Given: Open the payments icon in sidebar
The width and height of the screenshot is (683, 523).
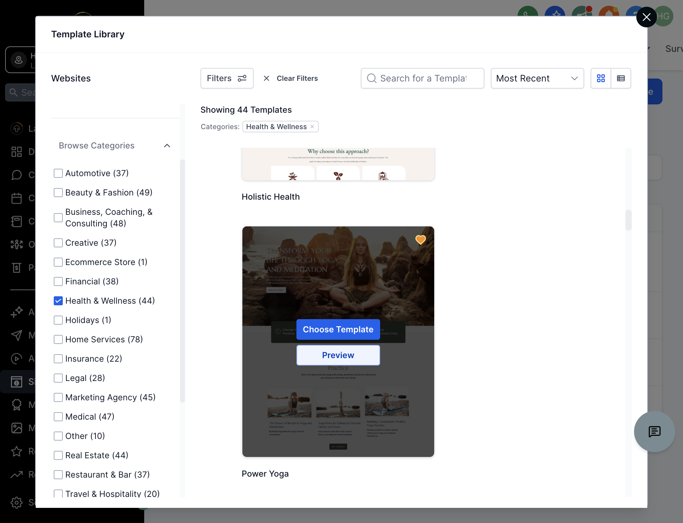Looking at the screenshot, I should point(17,268).
